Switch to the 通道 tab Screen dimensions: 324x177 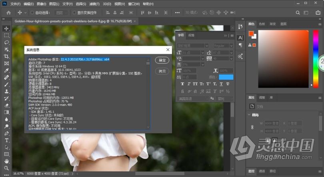tap(262, 171)
